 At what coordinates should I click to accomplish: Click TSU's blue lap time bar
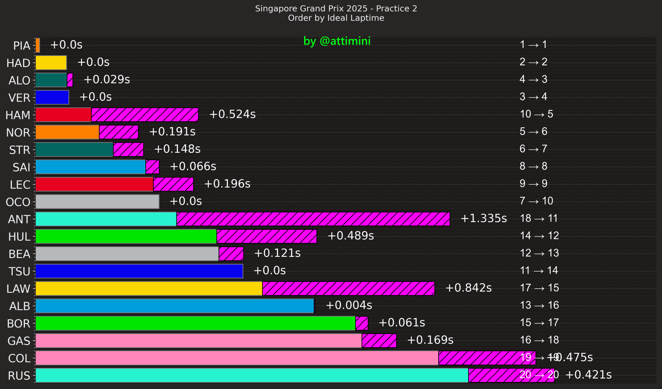pyautogui.click(x=139, y=271)
